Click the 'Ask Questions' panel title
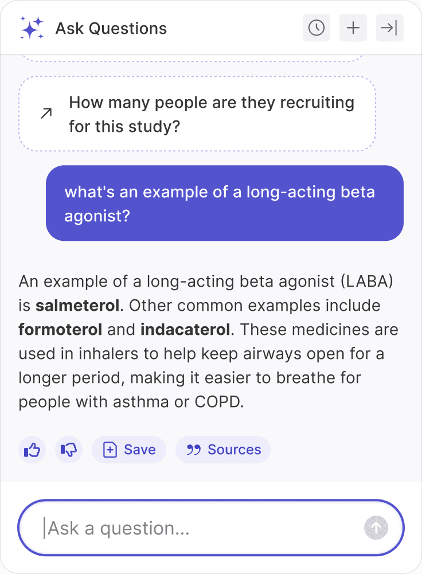 (111, 28)
